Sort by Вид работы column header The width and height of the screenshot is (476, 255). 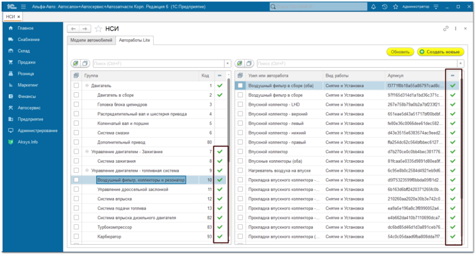(354, 76)
